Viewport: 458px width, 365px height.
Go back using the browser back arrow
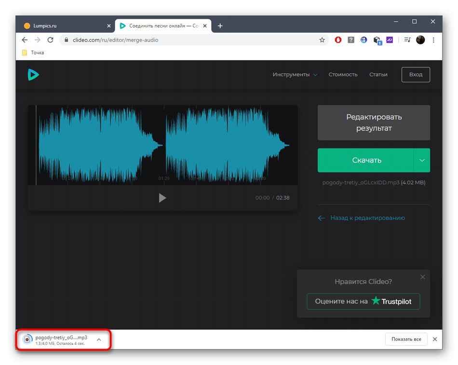coord(25,40)
